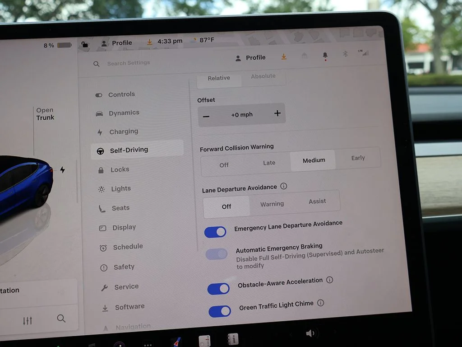Select Absolute speed offset mode

point(263,77)
